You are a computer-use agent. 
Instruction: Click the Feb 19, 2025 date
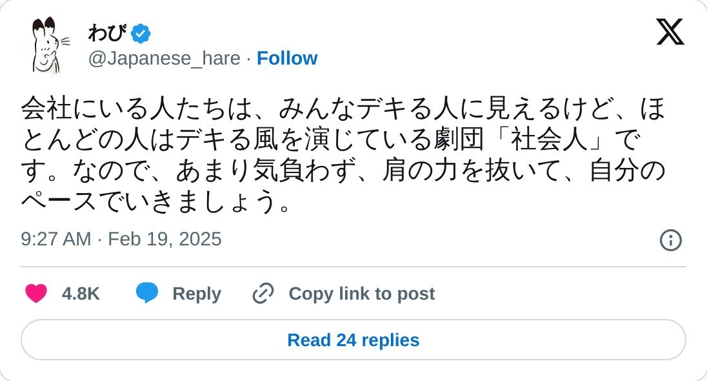point(164,240)
